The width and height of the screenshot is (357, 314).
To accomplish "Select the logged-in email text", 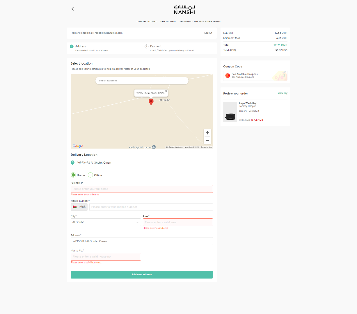I will point(109,33).
